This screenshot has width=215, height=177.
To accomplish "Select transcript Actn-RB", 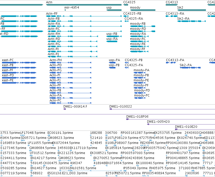I will point(54,19).
